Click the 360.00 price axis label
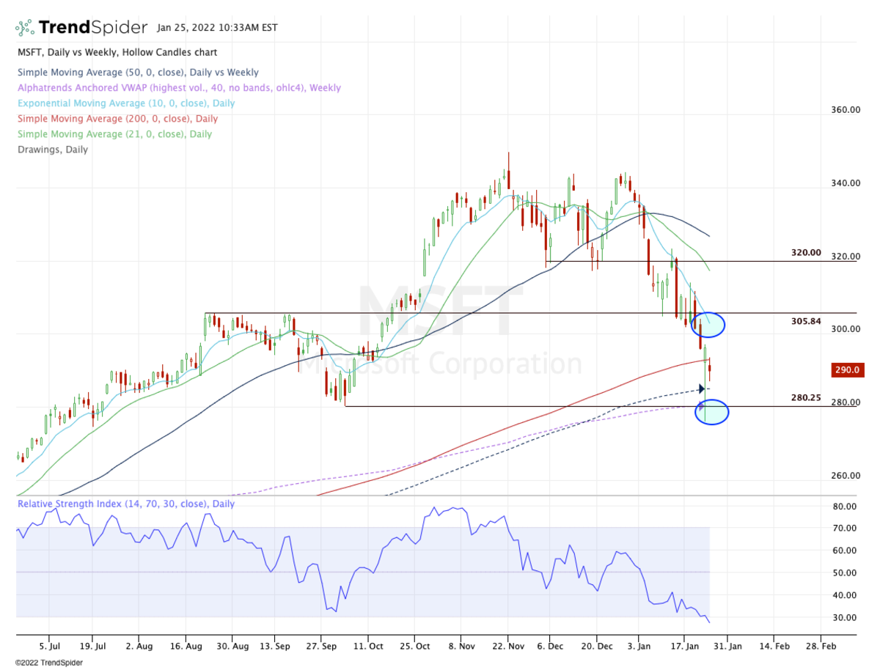Image resolution: width=880 pixels, height=670 pixels. [845, 110]
